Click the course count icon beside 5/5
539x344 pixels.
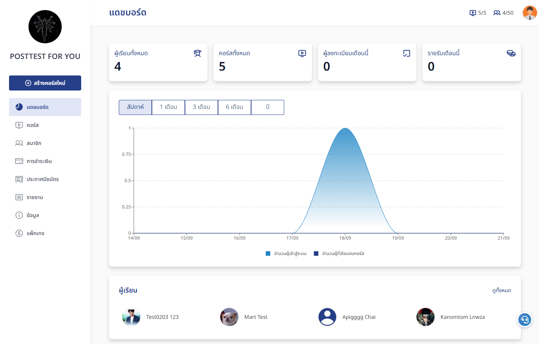tap(473, 13)
